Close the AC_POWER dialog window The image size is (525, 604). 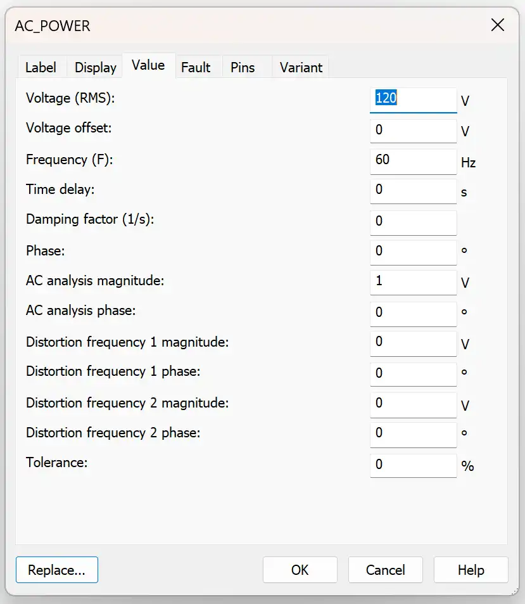(x=498, y=25)
